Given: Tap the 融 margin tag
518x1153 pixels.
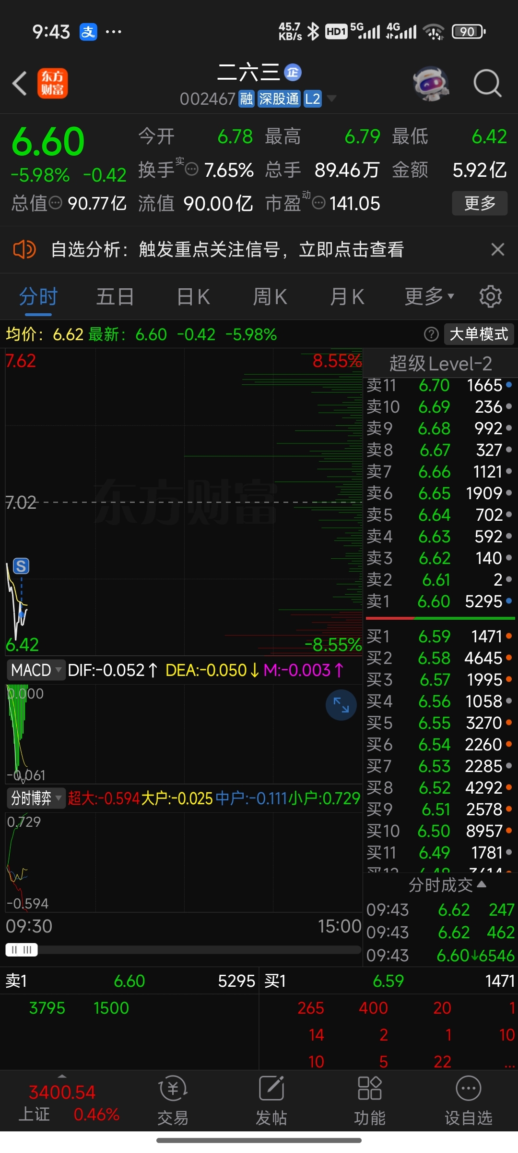Looking at the screenshot, I should [247, 99].
